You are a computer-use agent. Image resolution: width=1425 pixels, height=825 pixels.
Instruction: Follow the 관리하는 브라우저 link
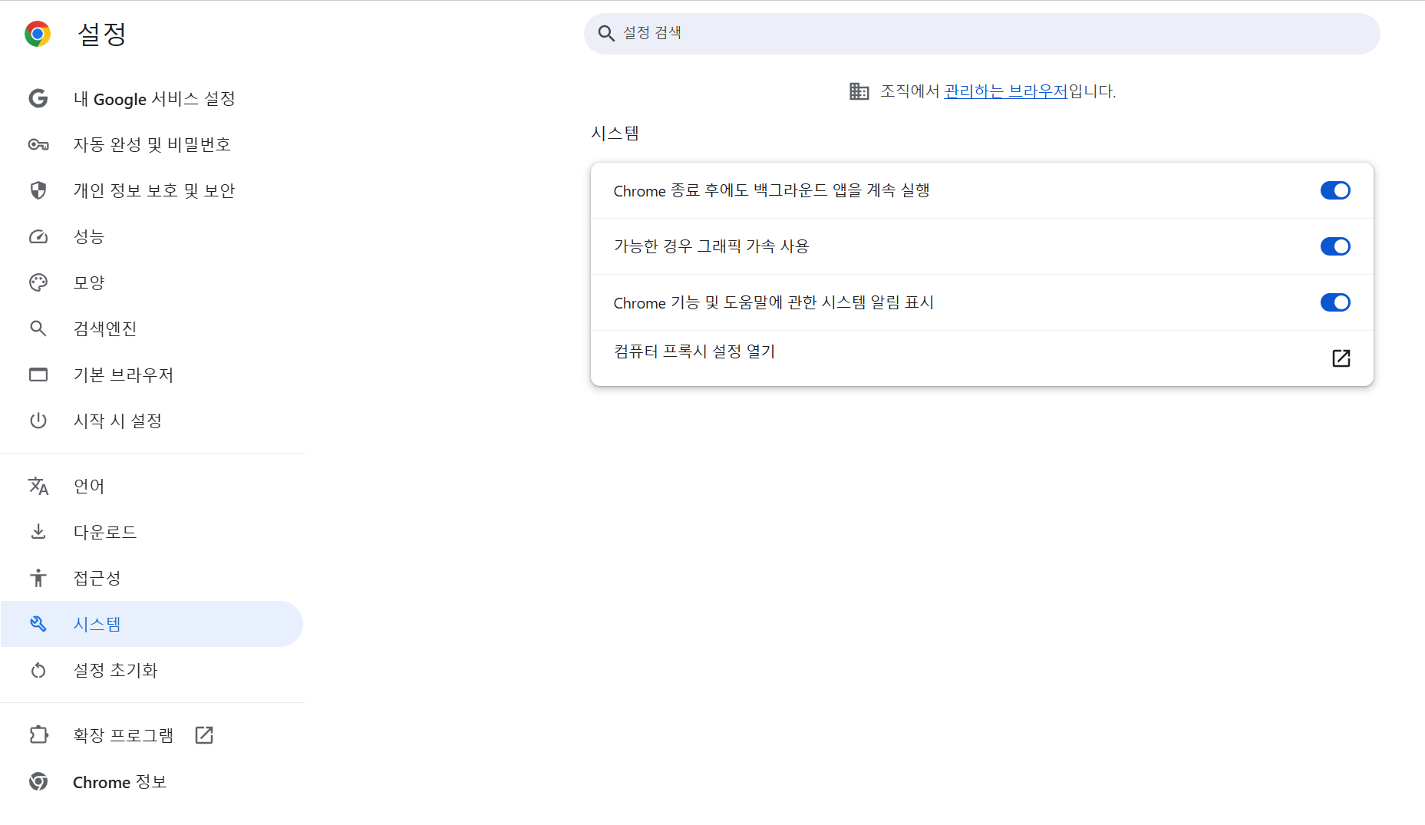coord(1006,91)
